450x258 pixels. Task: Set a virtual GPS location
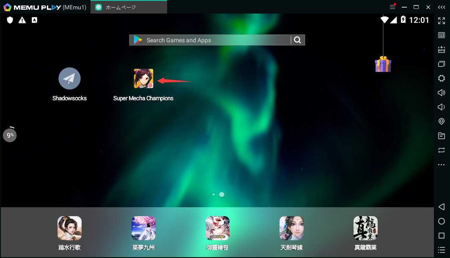442,121
